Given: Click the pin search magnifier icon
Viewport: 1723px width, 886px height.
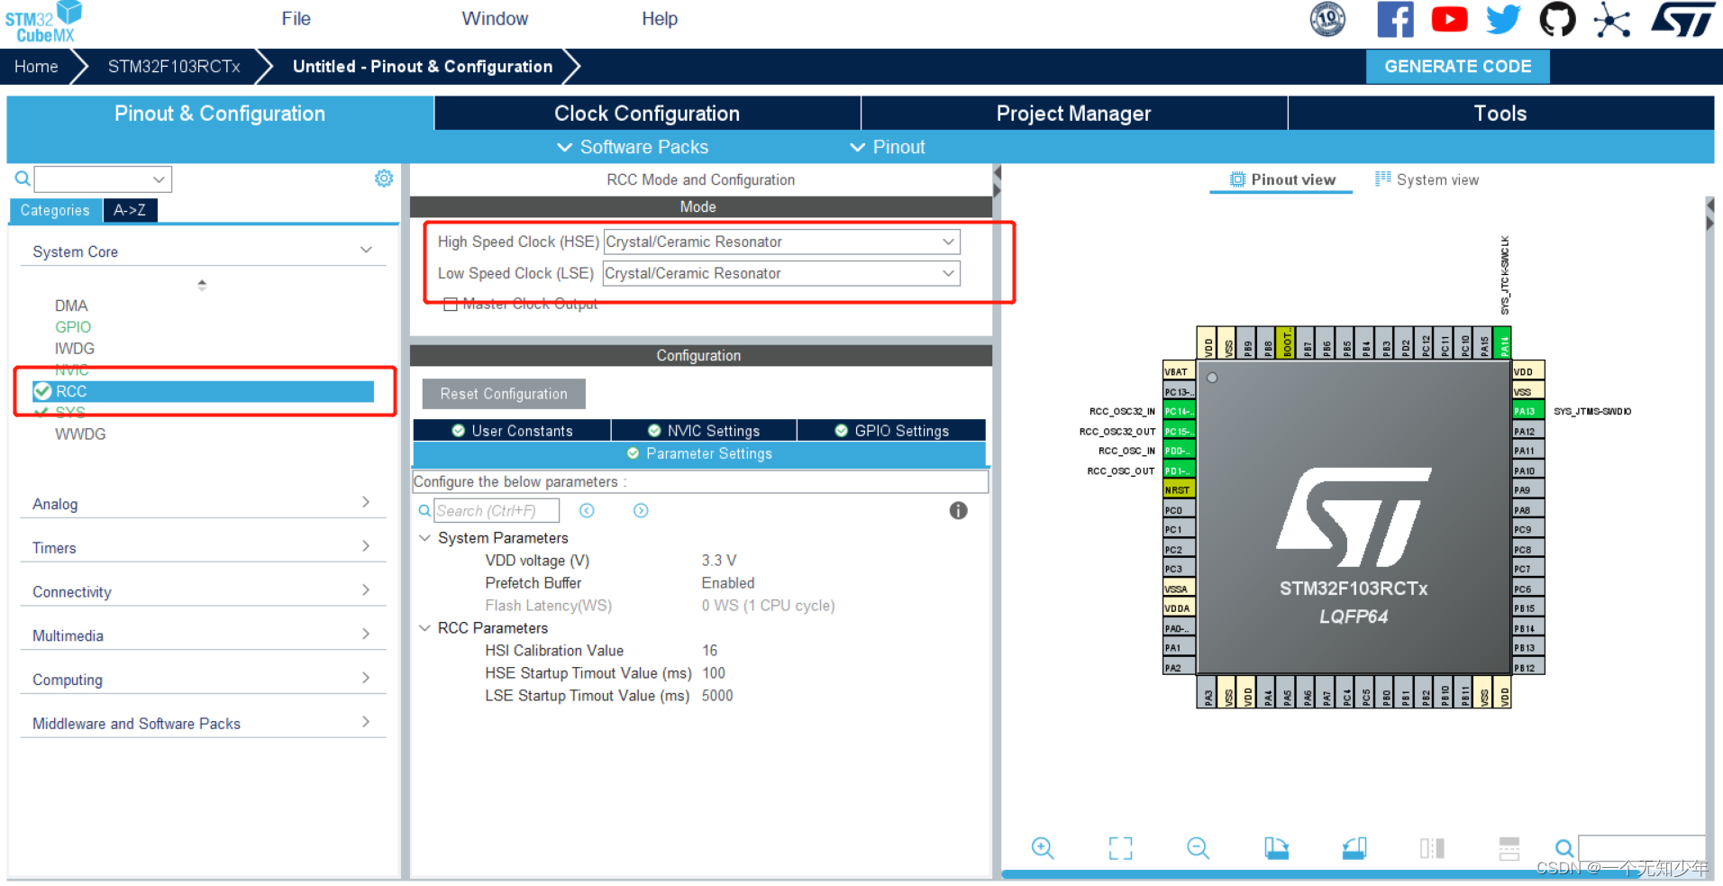Looking at the screenshot, I should [x=1564, y=847].
